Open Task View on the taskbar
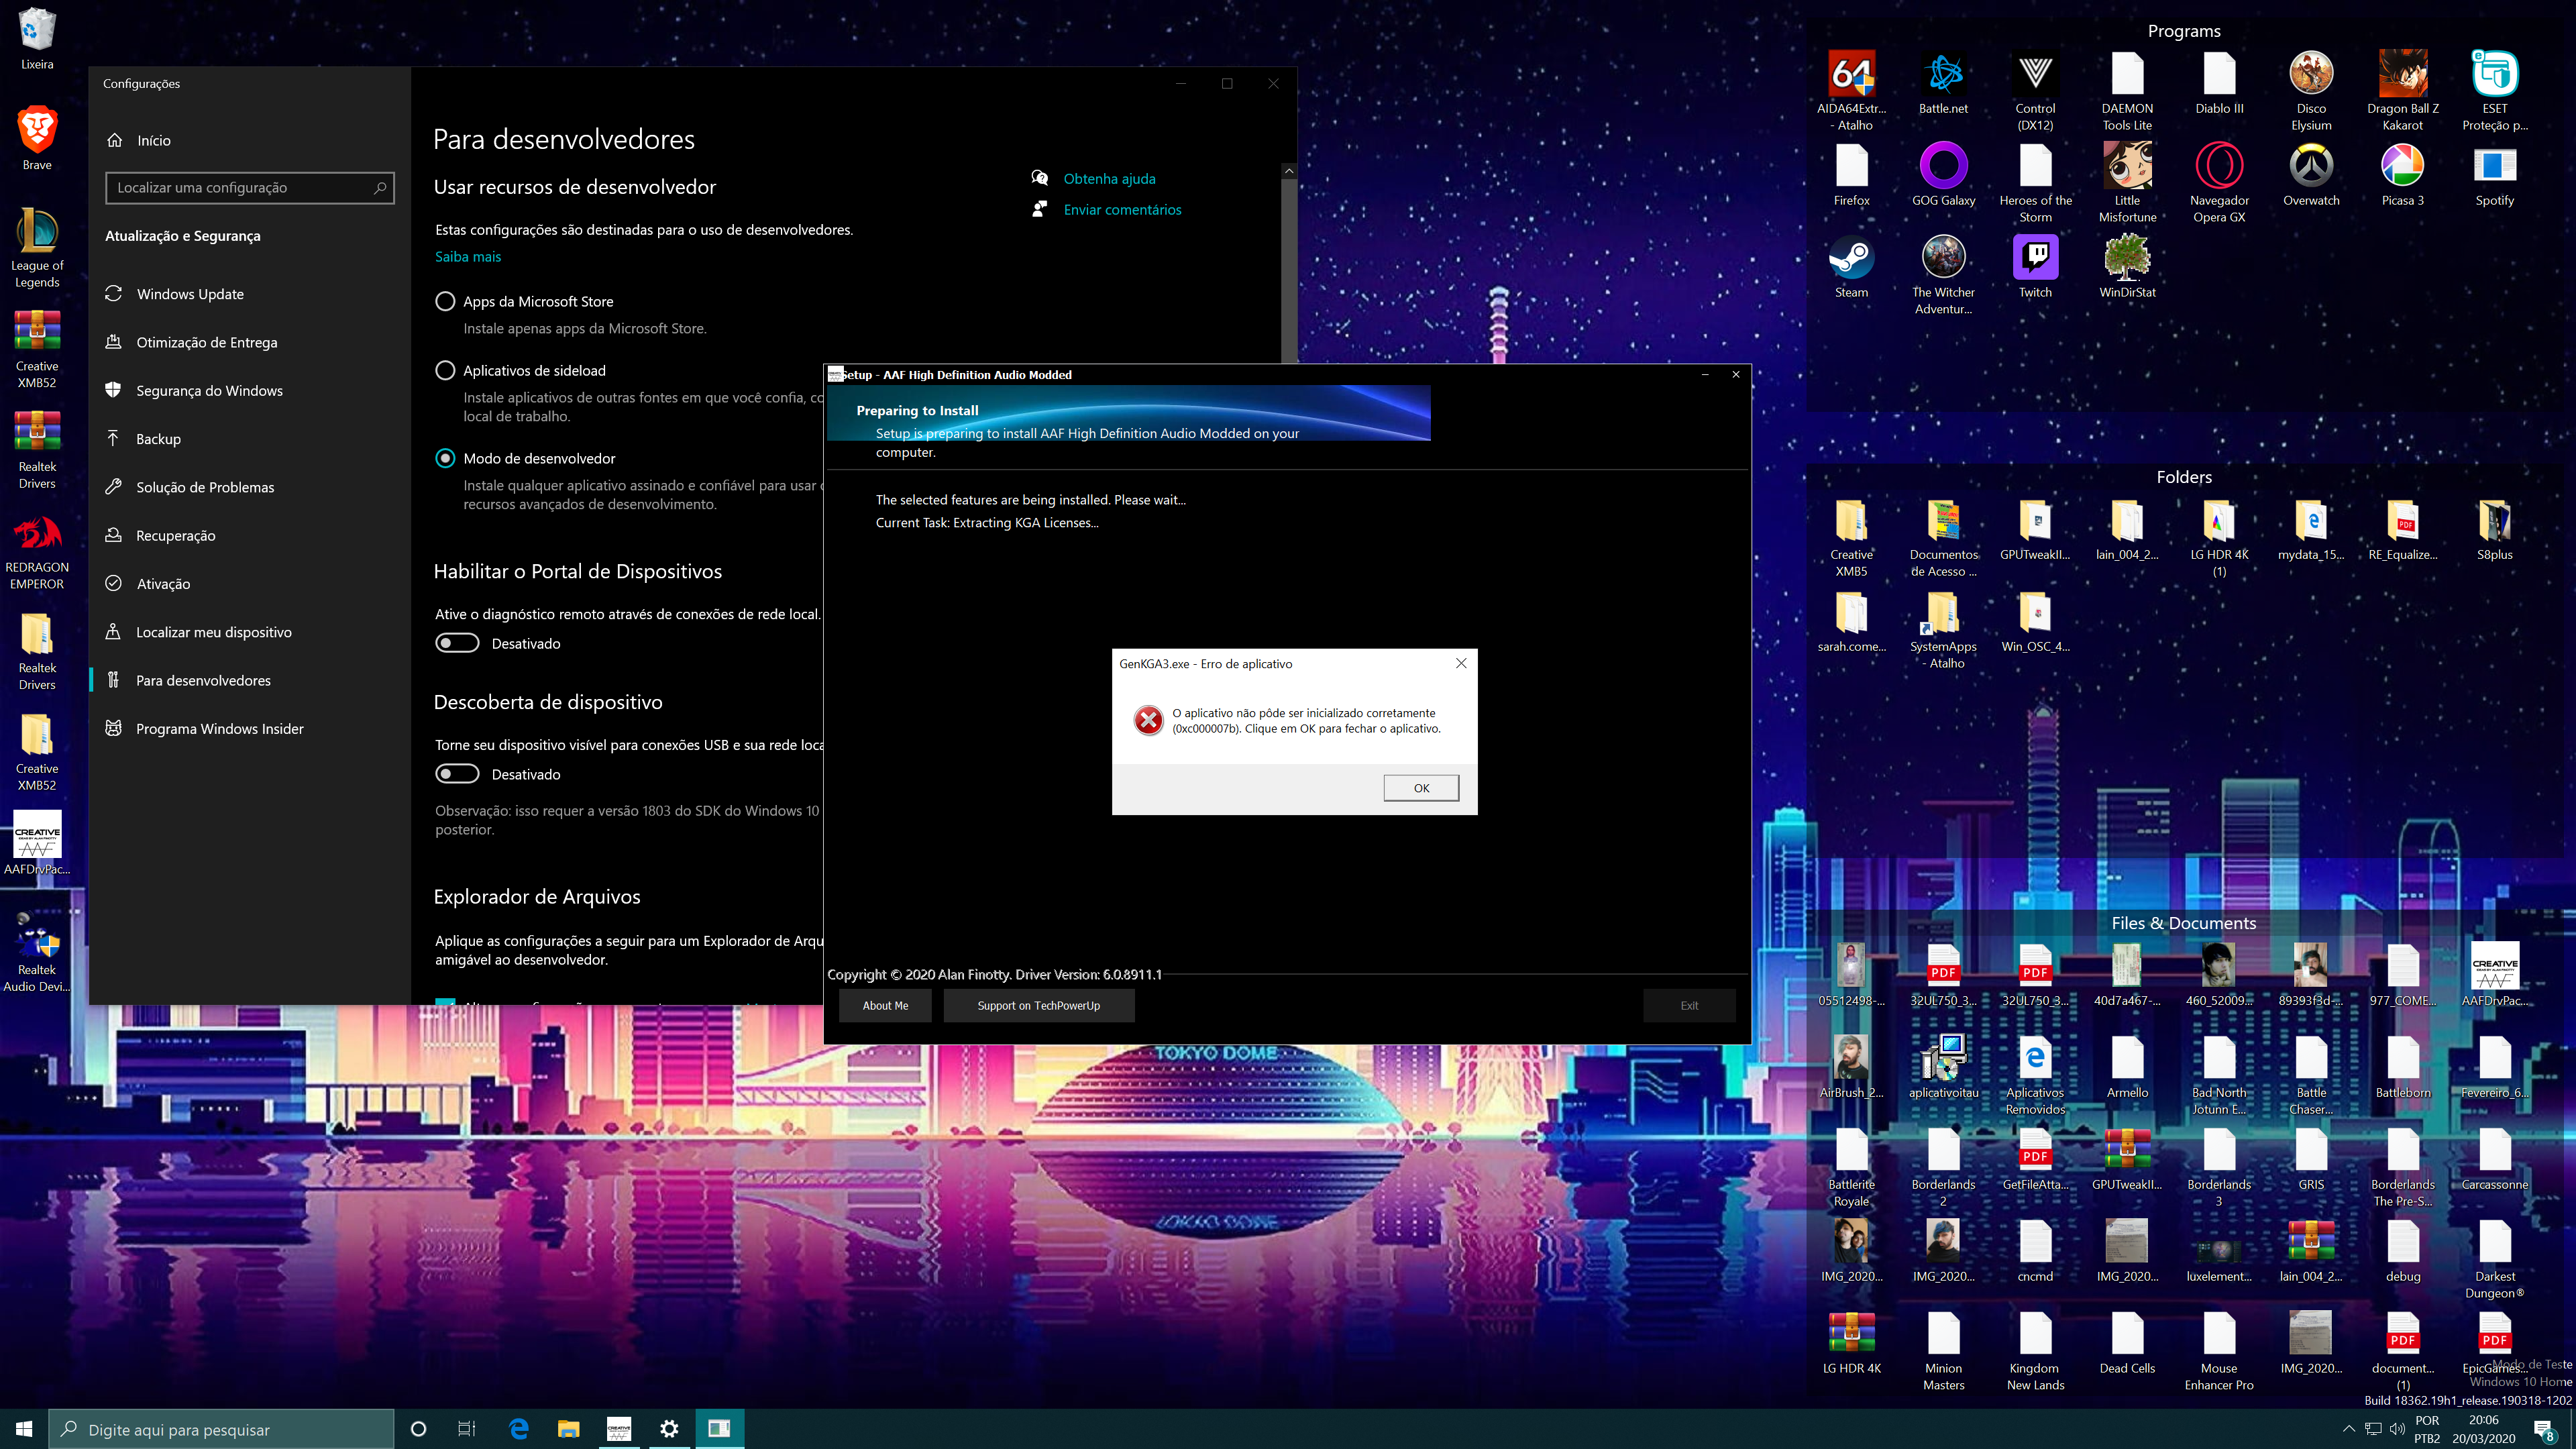 click(467, 1429)
